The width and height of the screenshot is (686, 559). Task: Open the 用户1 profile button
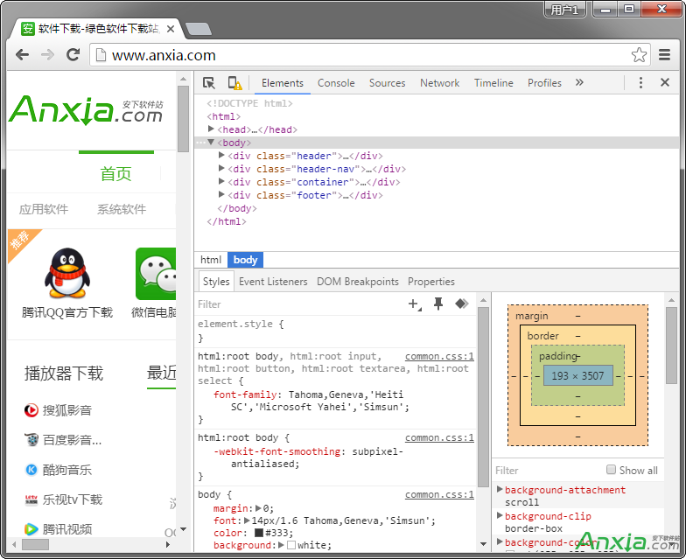pos(565,9)
